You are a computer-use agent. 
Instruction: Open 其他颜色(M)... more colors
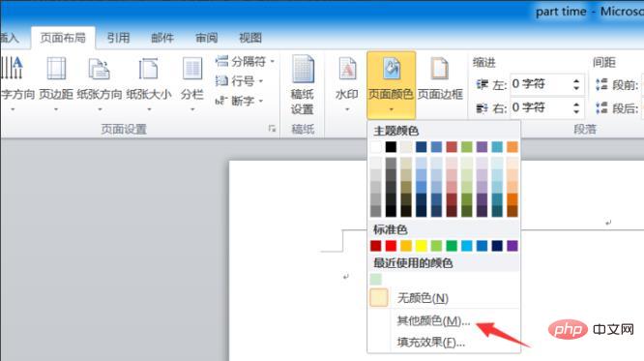pyautogui.click(x=444, y=320)
